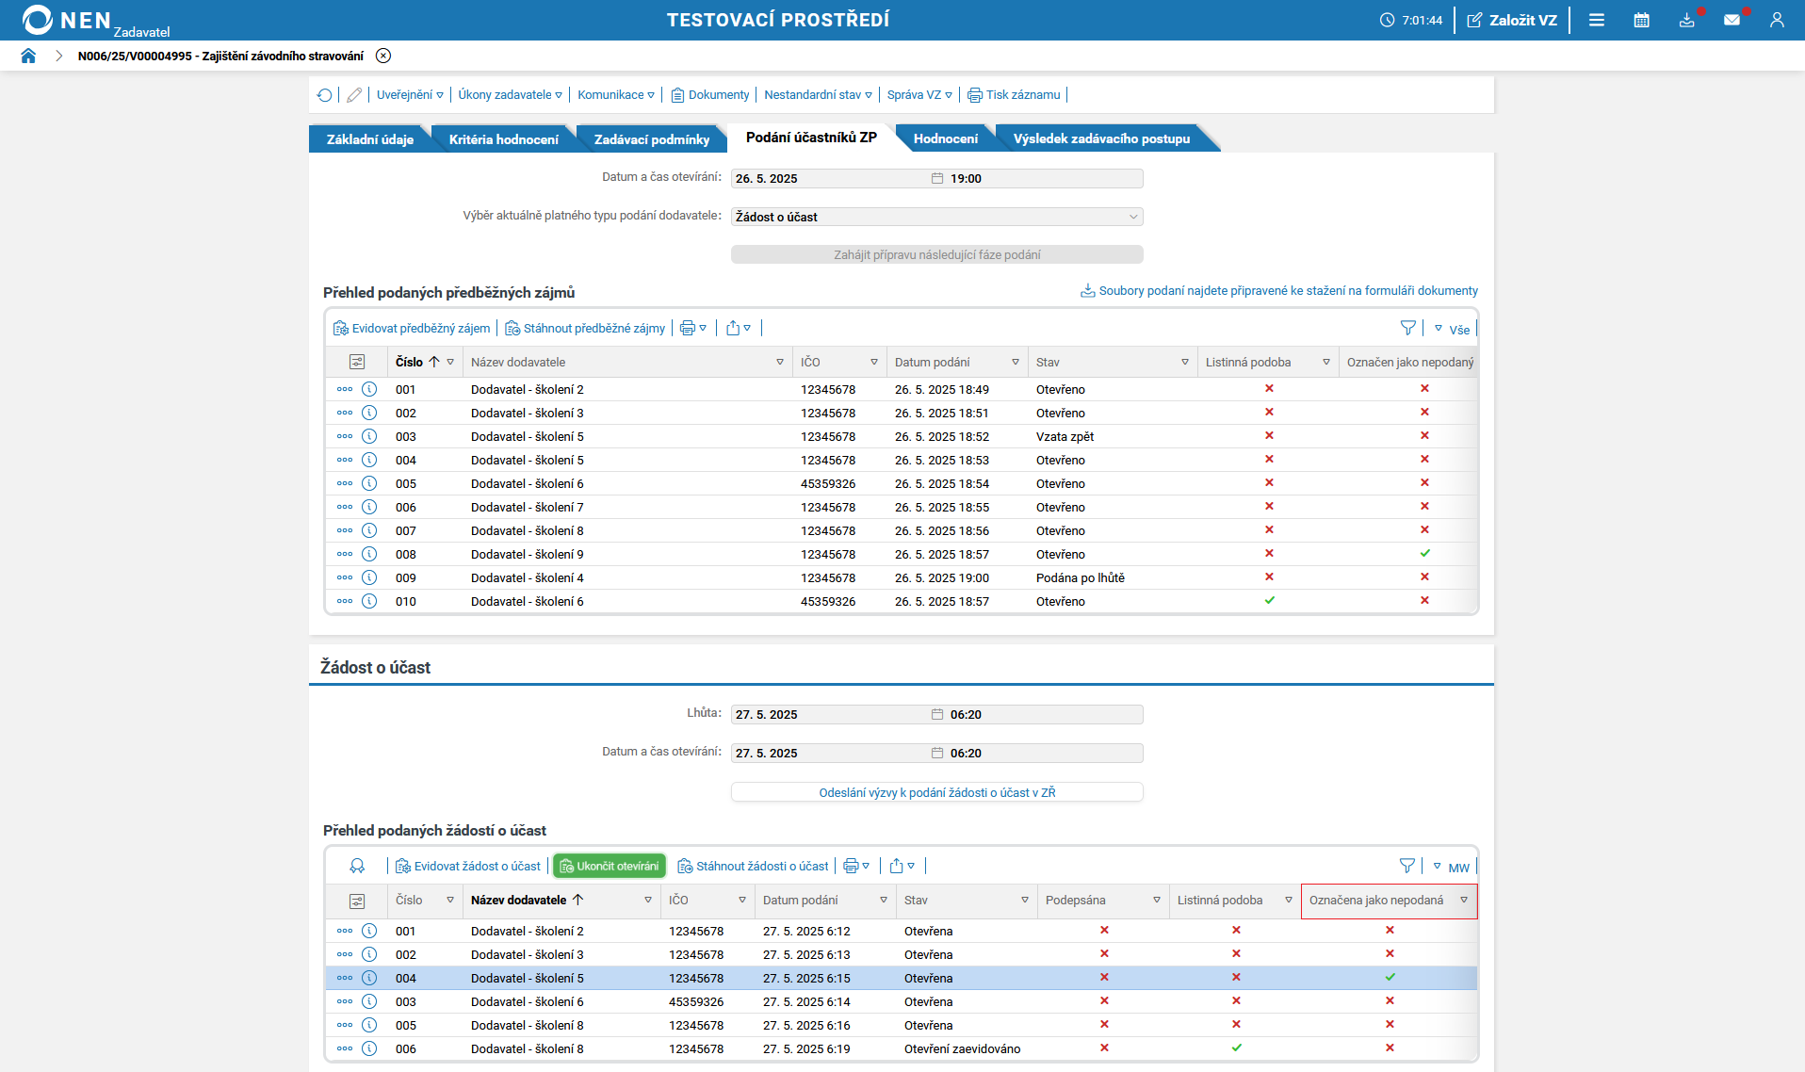This screenshot has width=1805, height=1072.
Task: Click the refresh record icon
Action: pyautogui.click(x=325, y=95)
